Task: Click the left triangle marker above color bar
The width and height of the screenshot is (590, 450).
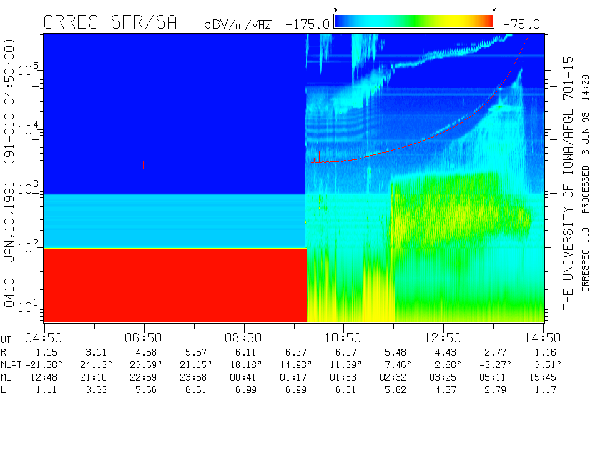Action: [336, 10]
